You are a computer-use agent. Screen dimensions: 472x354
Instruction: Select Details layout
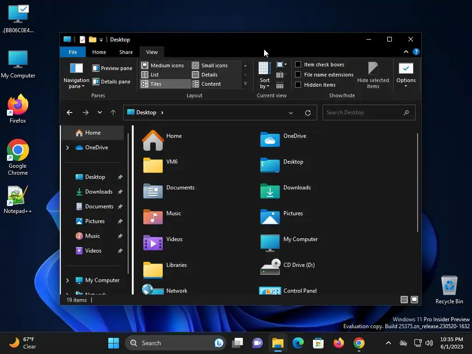pos(205,75)
